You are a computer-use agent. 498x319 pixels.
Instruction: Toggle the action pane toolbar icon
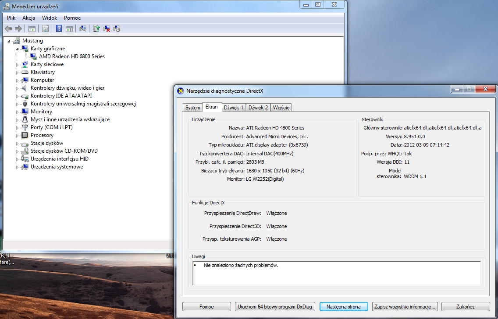tap(69, 29)
